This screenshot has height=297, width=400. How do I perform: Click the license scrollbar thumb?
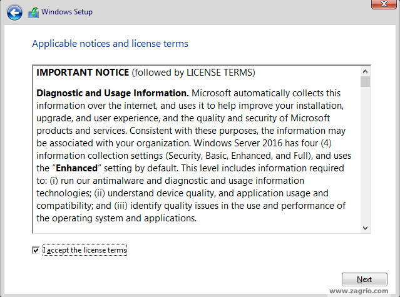[365, 82]
